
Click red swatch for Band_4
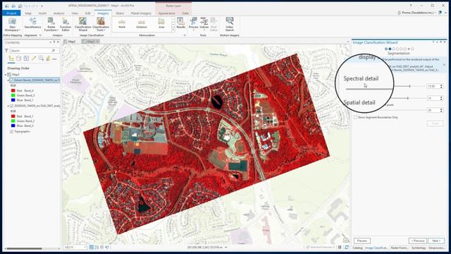pos(13,91)
